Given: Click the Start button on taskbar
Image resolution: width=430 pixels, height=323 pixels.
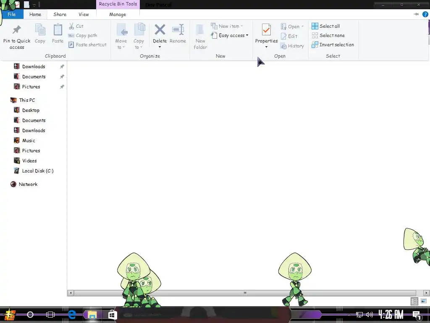Looking at the screenshot, I should 10,315.
